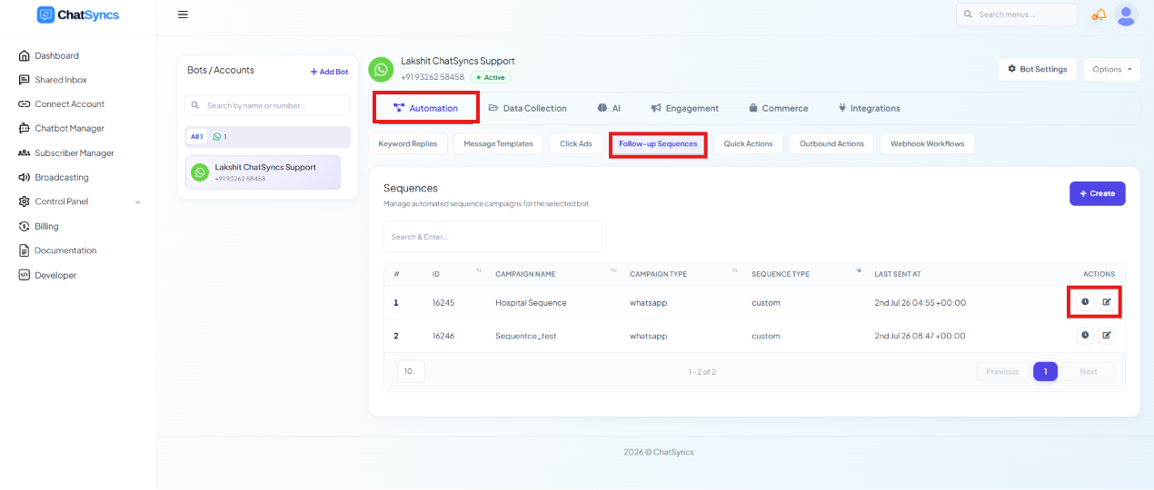Click the edit icon for Hospital Sequence
This screenshot has height=490, width=1154.
pyautogui.click(x=1106, y=302)
